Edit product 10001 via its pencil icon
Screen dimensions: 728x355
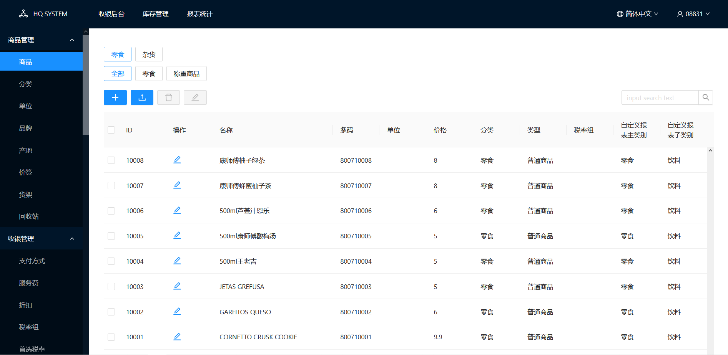pos(177,337)
